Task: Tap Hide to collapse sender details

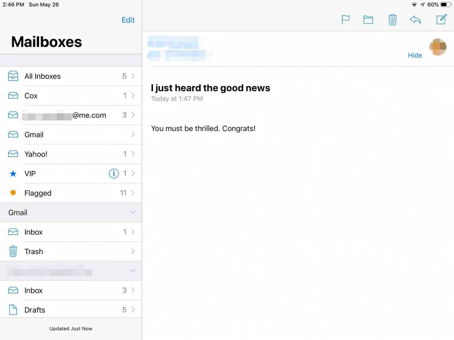Action: pos(415,55)
